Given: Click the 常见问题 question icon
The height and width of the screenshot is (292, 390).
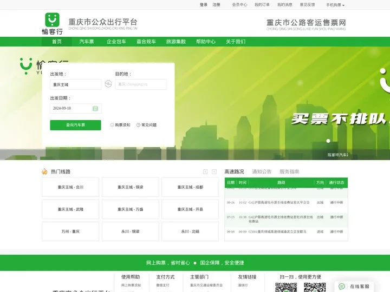Looking at the screenshot, I should pyautogui.click(x=138, y=125).
